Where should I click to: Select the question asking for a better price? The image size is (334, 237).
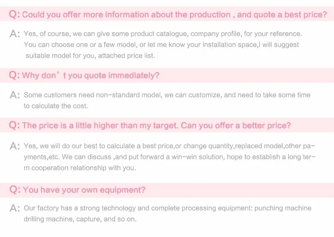[x=157, y=126]
